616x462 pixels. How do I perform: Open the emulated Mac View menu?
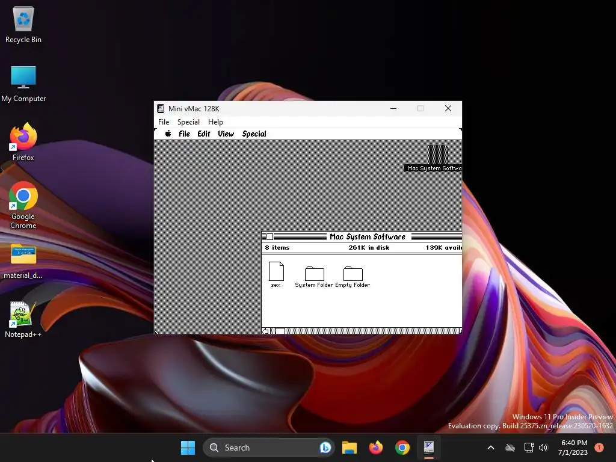coord(226,134)
